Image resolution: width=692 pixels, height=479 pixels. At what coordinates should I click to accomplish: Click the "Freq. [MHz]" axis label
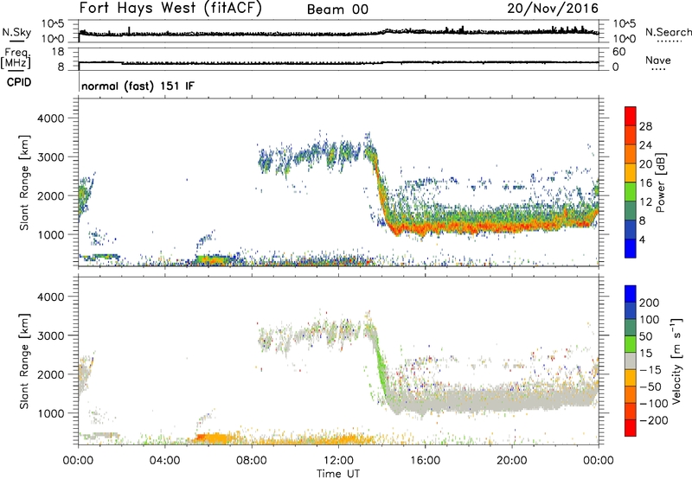point(16,58)
